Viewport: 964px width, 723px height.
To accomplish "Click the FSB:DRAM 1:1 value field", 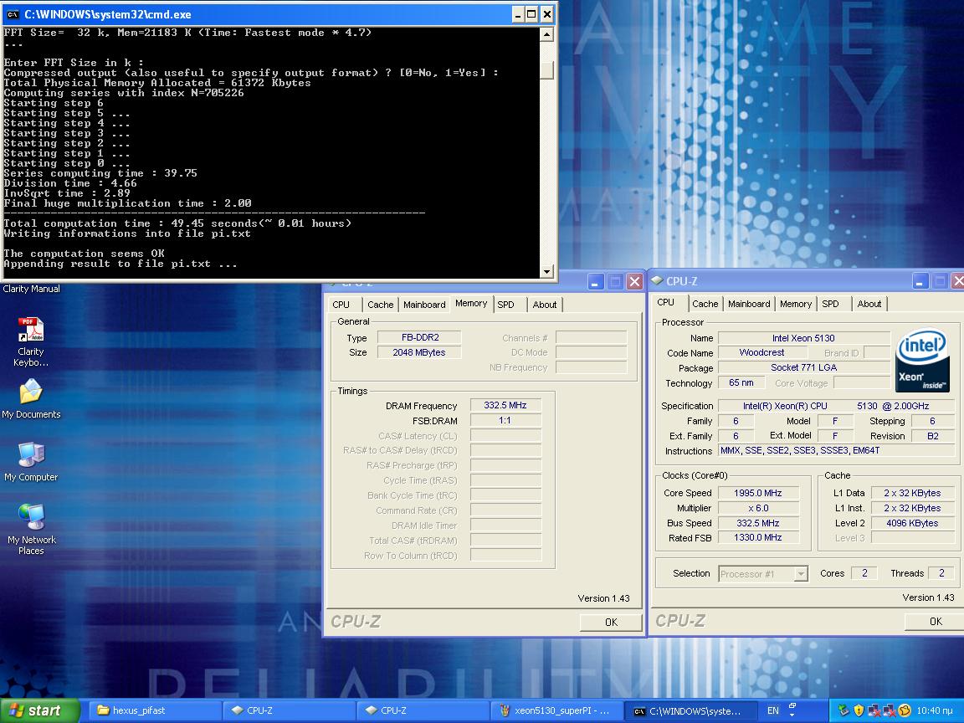I will click(505, 421).
